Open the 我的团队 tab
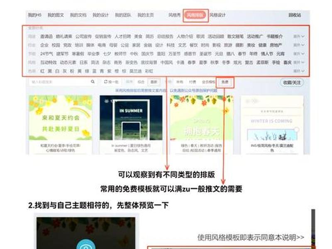 point(123,15)
